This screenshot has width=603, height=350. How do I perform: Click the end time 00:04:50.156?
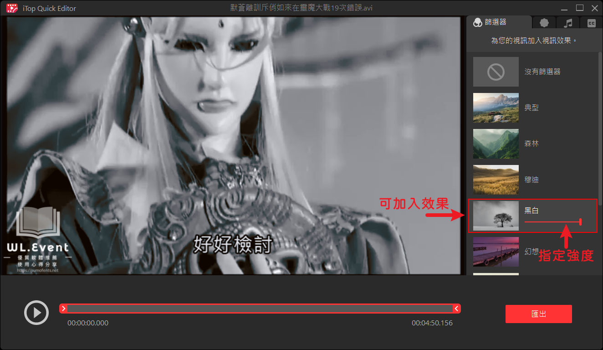tap(432, 323)
